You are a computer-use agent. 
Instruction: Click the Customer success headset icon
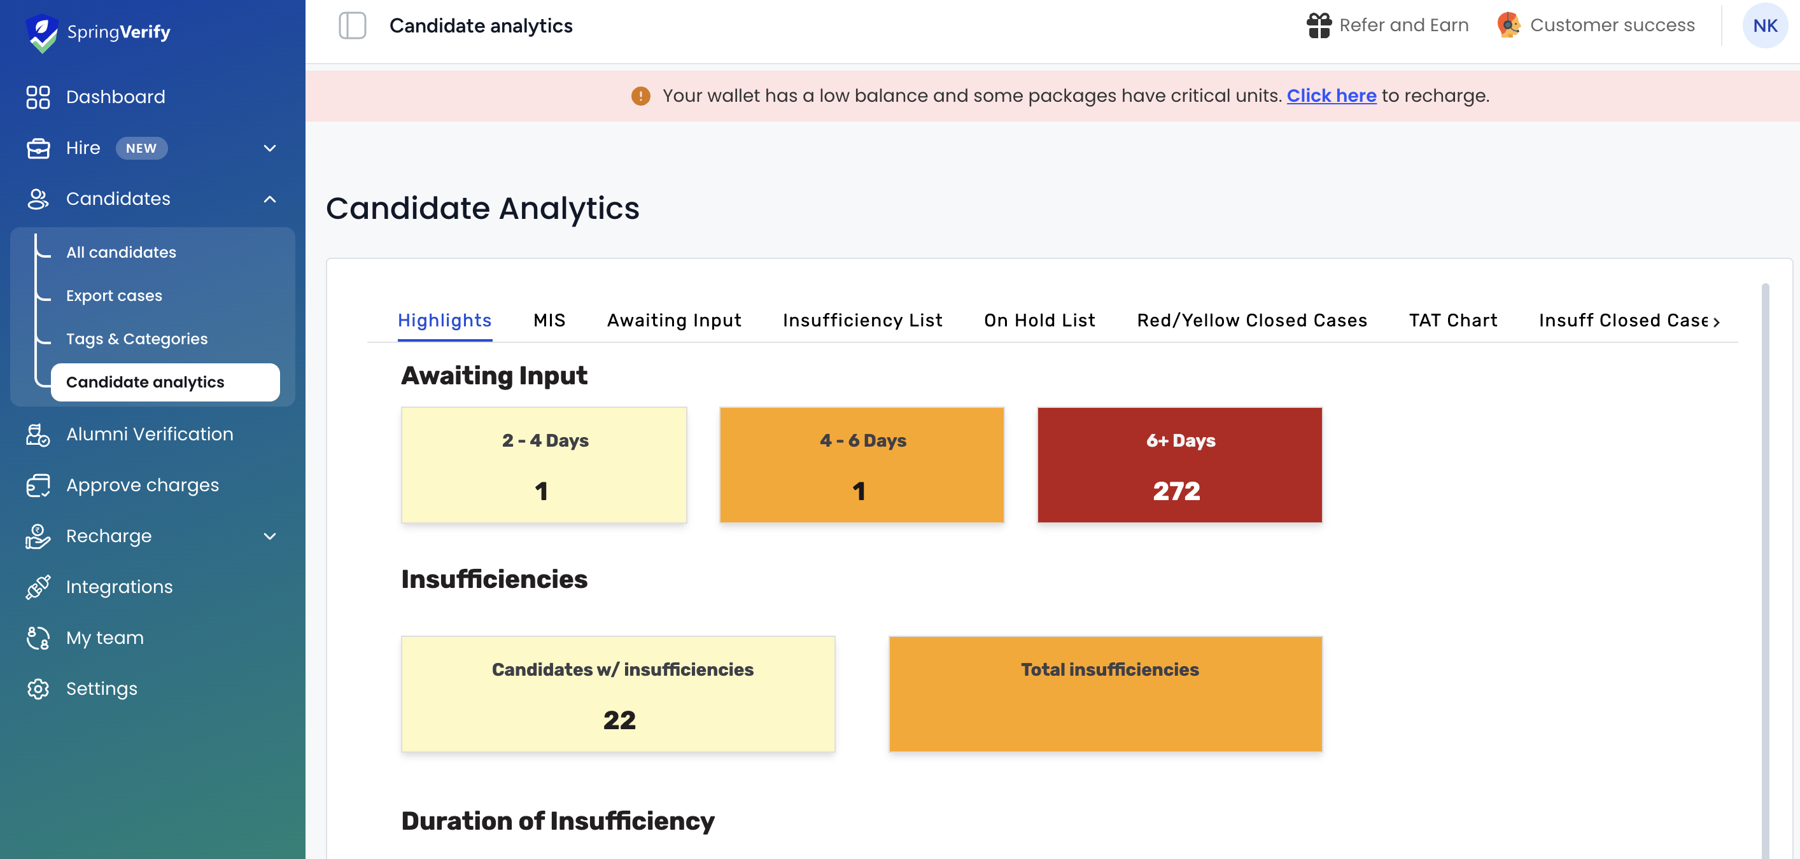(1508, 25)
